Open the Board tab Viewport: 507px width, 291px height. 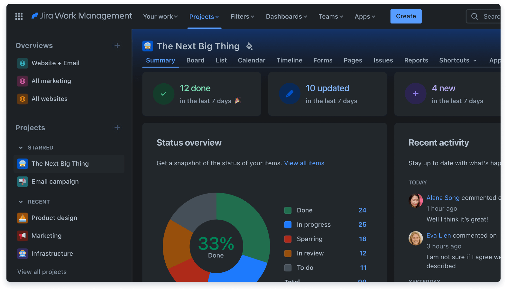coord(195,60)
